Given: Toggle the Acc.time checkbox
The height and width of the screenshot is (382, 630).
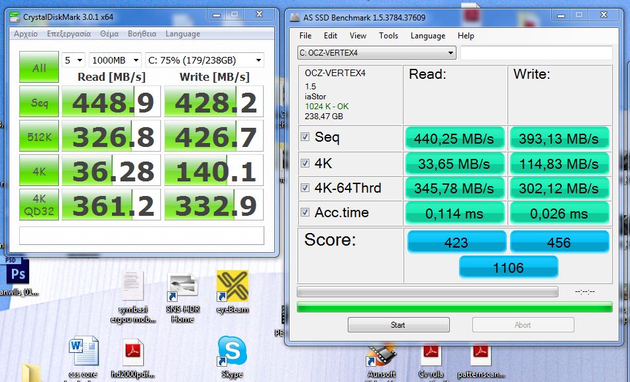Looking at the screenshot, I should click(305, 212).
